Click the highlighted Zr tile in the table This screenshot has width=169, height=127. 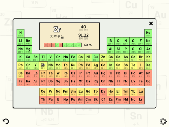[x=43, y=66]
